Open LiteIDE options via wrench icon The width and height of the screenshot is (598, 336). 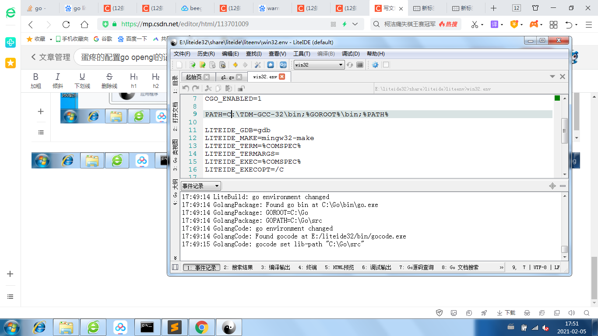(257, 65)
